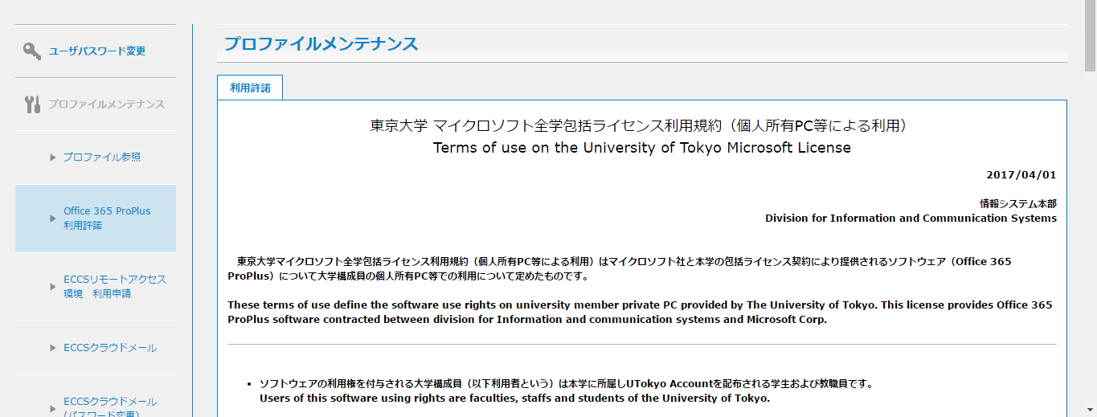Click the arrow before Office 365 ProPlus

[53, 219]
